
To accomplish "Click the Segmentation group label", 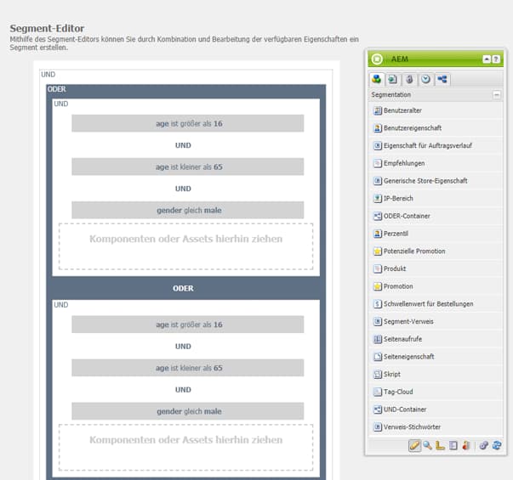I will click(x=391, y=95).
